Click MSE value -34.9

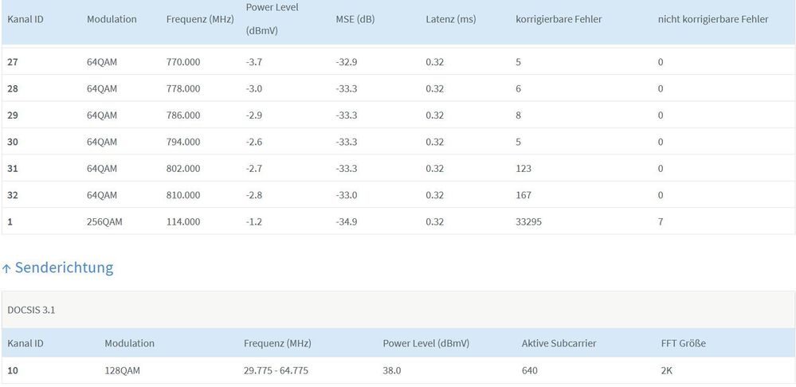click(x=347, y=221)
